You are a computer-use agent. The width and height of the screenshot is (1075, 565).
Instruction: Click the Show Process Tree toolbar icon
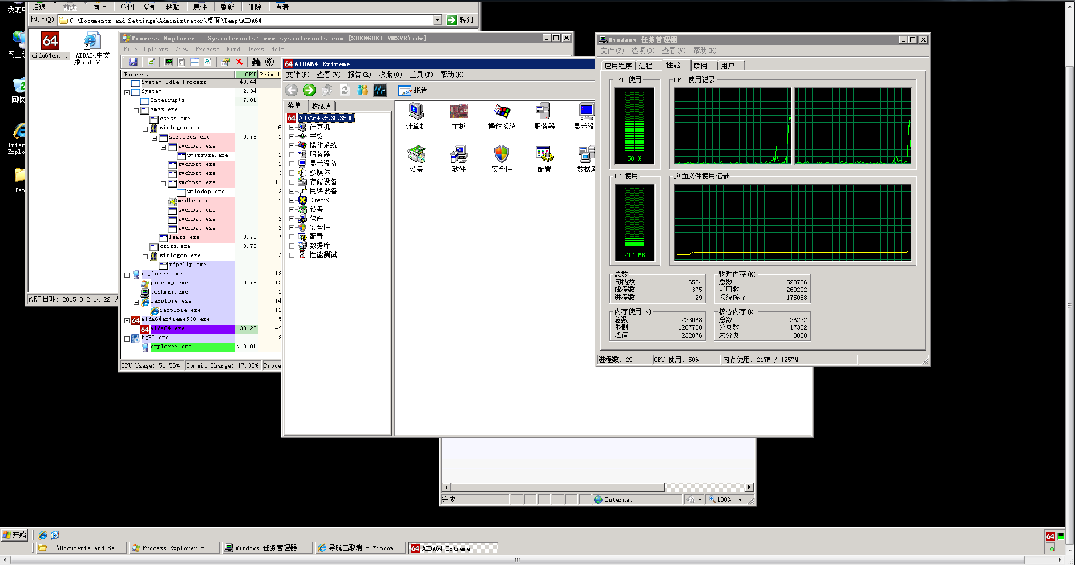pyautogui.click(x=181, y=62)
